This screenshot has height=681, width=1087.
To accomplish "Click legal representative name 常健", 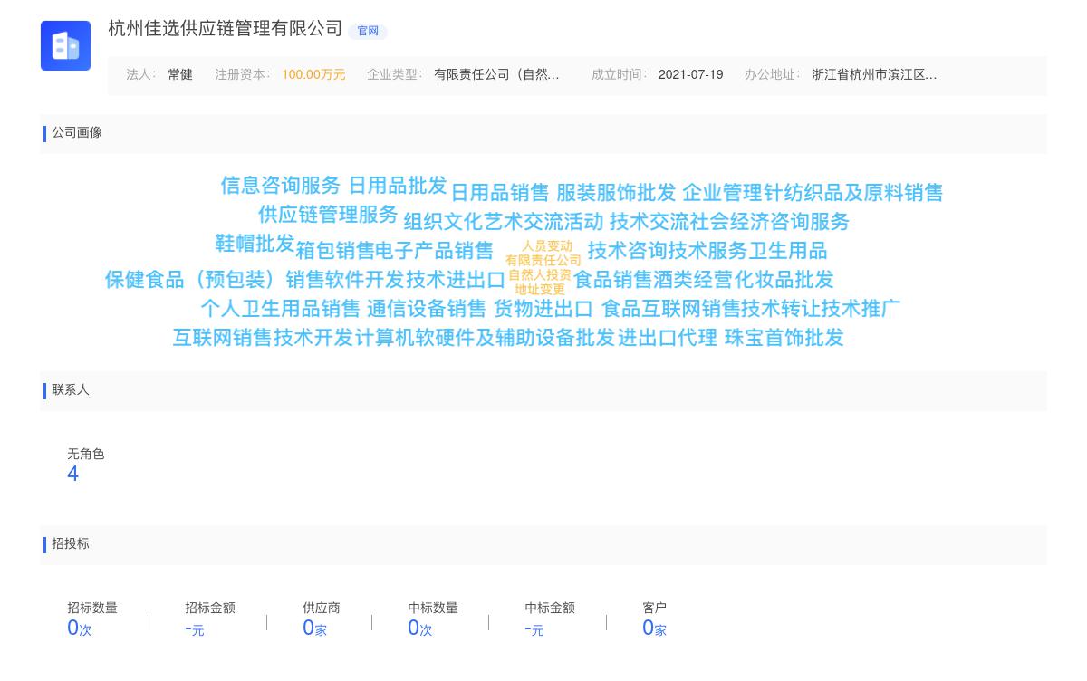I will pyautogui.click(x=180, y=75).
